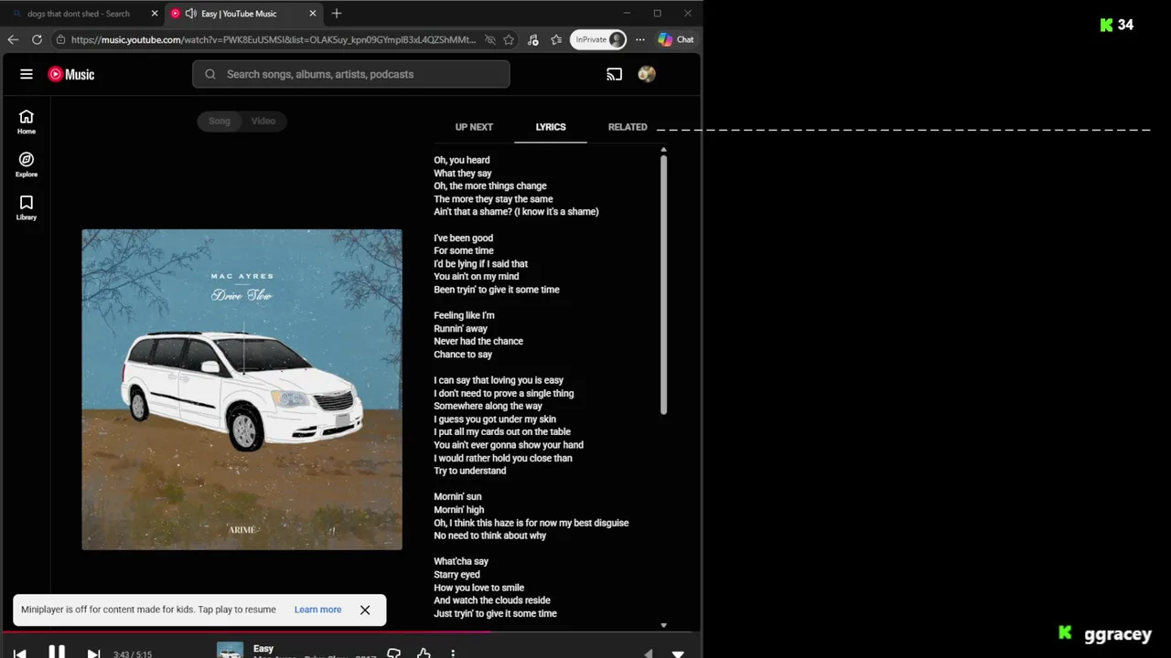
Task: Open the account avatar menu
Action: 647,74
